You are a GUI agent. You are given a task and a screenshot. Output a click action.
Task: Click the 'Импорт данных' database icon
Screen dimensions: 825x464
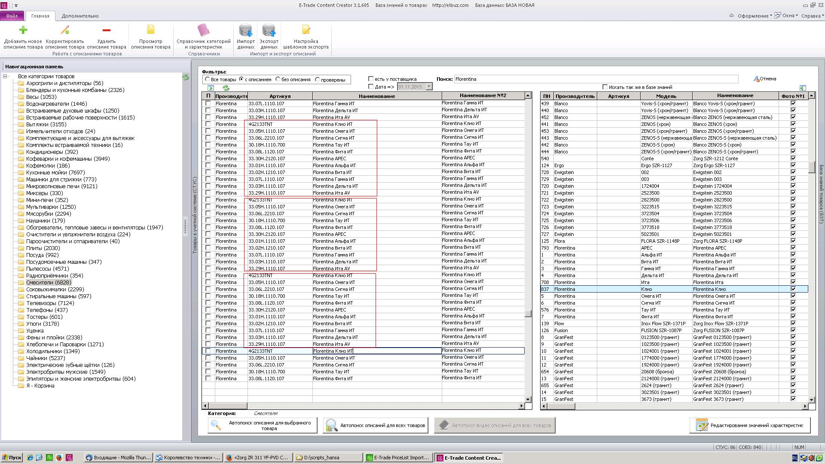[x=246, y=30]
